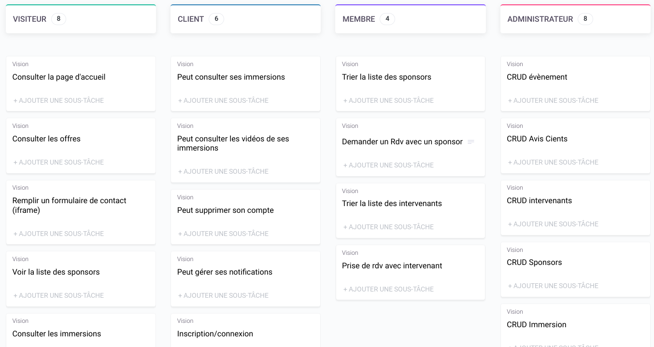Add a sub-task under Trier la liste des sponsors
Screen dimensions: 654x347
388,100
